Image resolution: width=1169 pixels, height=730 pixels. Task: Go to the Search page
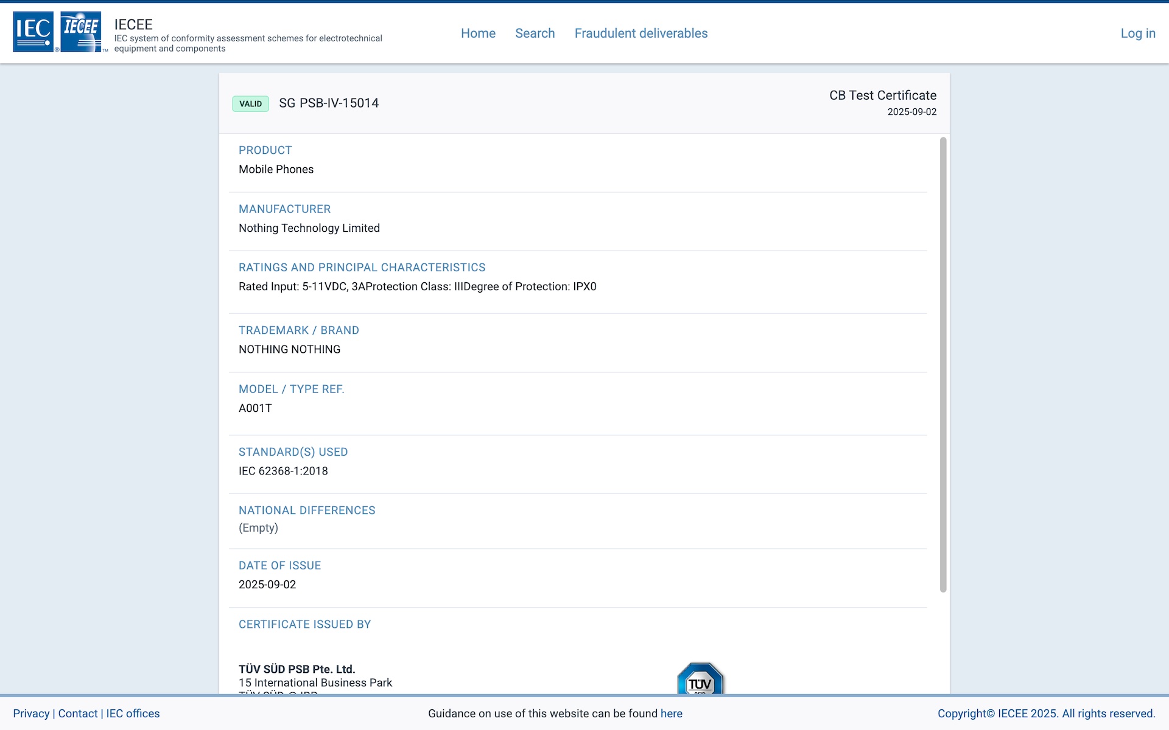click(535, 33)
